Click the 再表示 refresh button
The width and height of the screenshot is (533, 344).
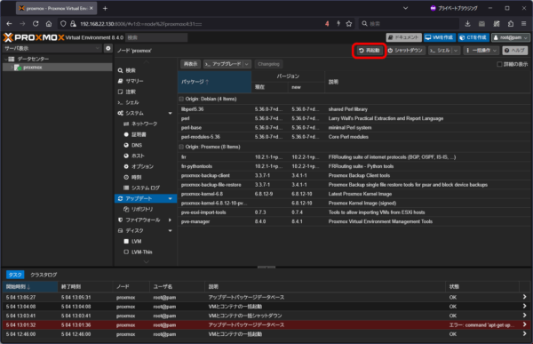(190, 64)
